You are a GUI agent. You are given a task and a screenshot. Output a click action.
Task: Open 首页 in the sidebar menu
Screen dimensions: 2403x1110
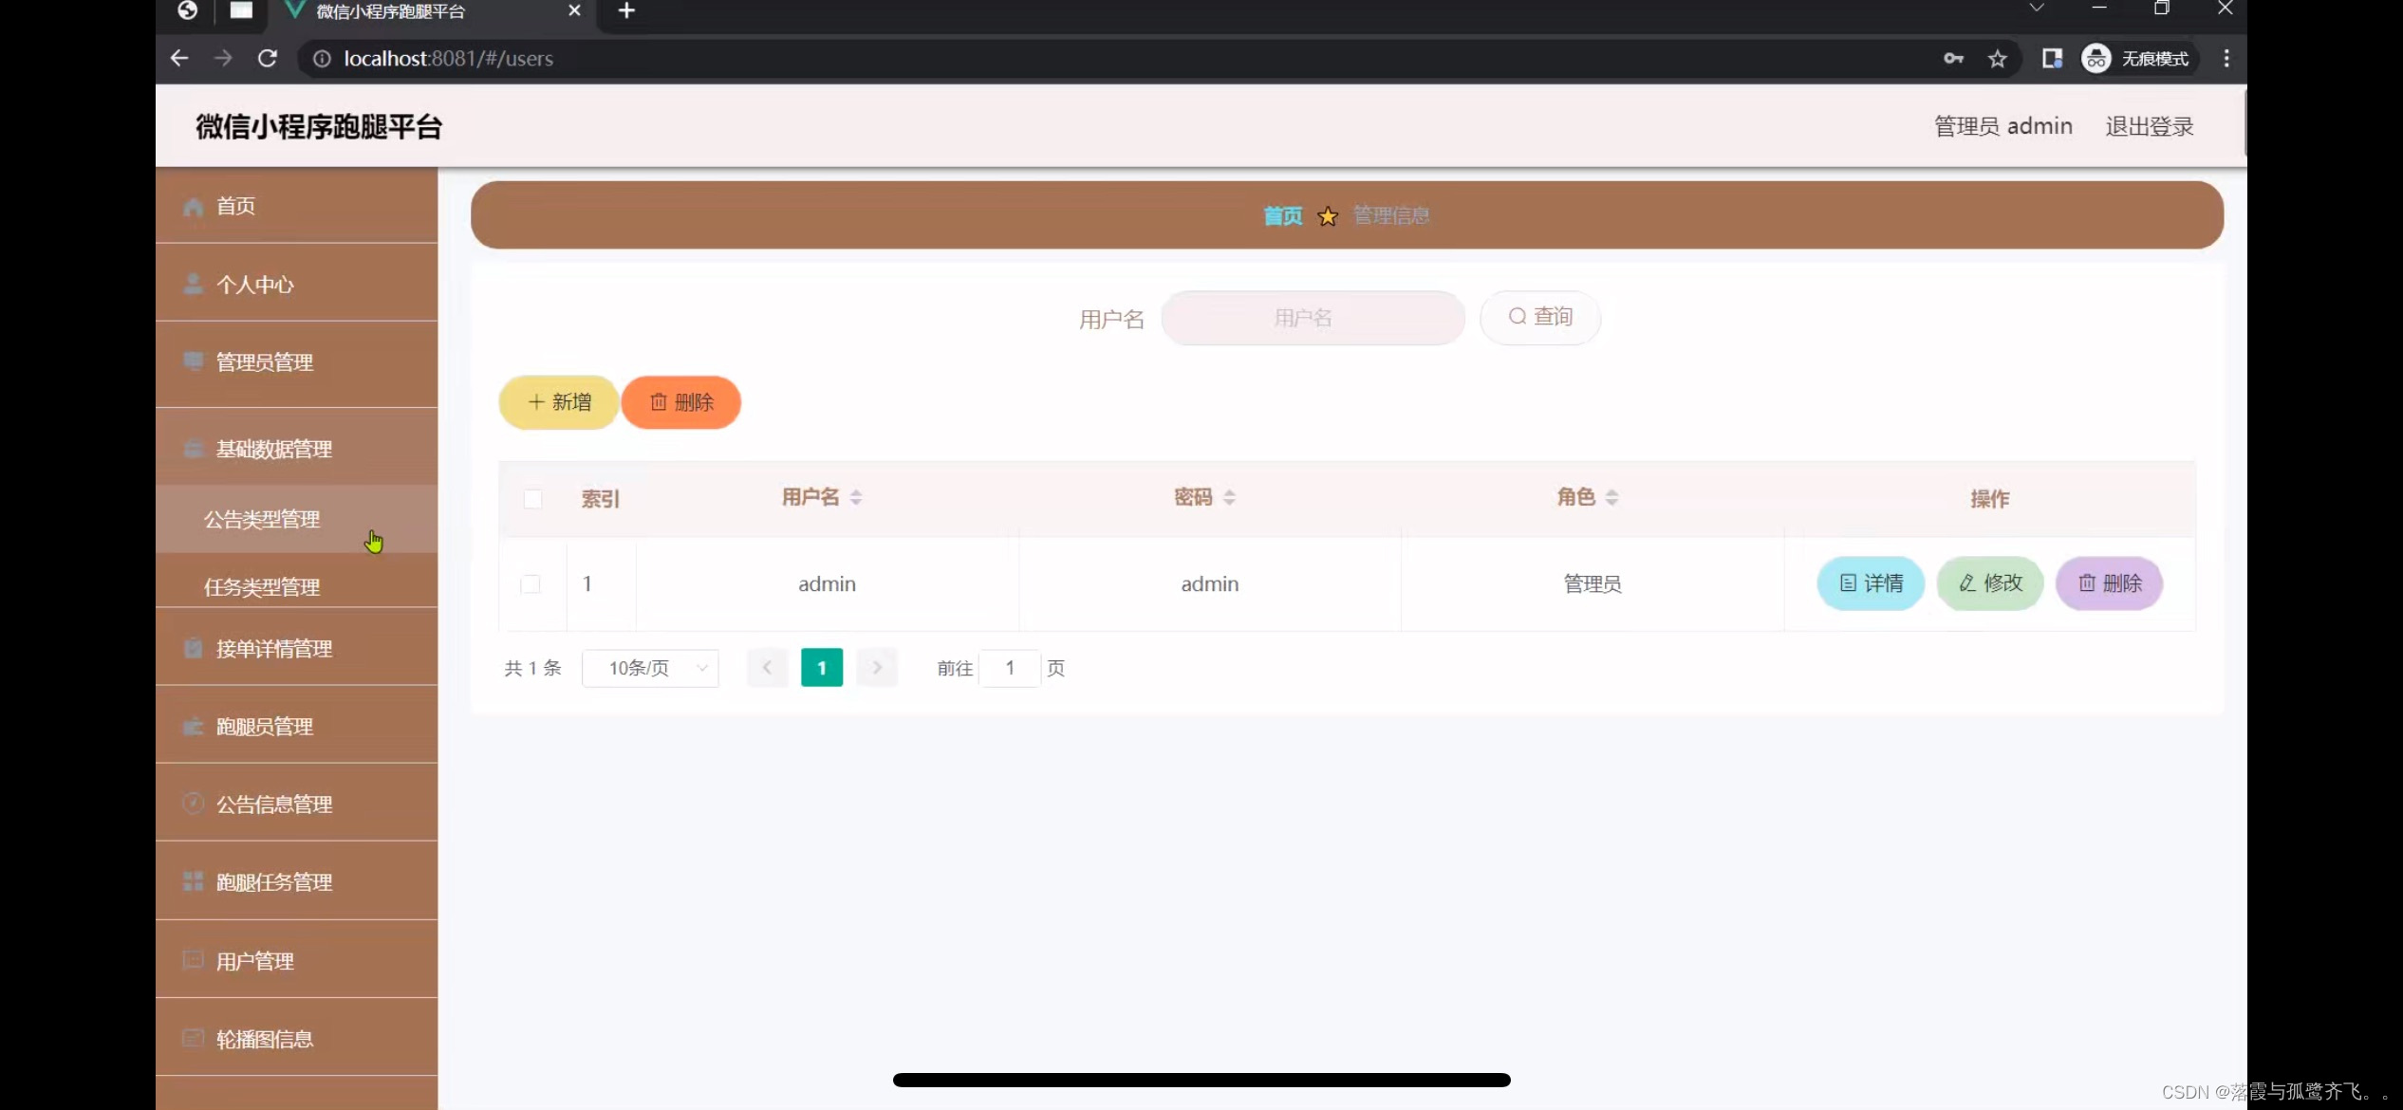point(296,206)
